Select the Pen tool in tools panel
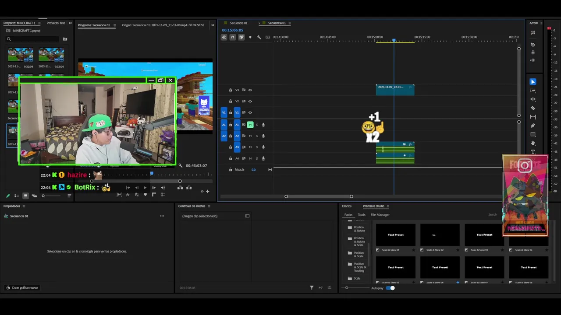 click(533, 126)
